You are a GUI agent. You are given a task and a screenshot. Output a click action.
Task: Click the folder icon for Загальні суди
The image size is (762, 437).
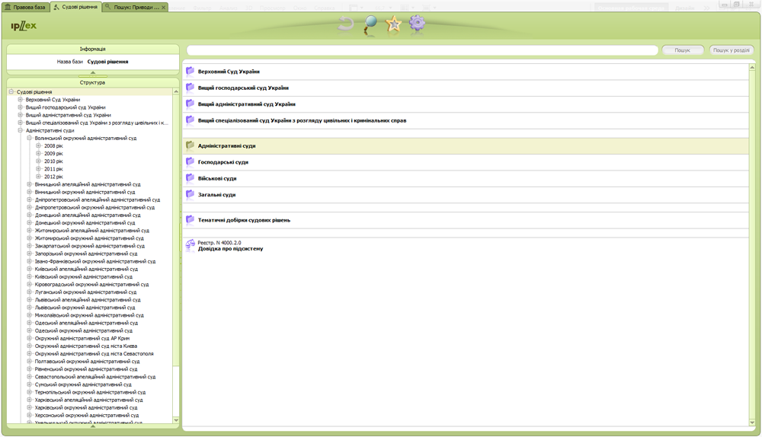tap(190, 194)
